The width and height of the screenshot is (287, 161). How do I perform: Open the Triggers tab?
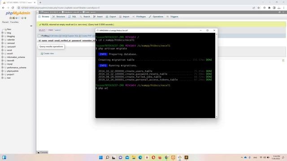[x=172, y=17]
